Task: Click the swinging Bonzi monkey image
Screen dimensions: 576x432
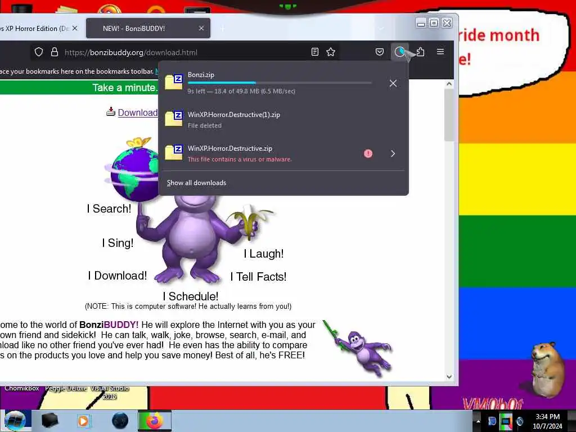Action: (358, 349)
